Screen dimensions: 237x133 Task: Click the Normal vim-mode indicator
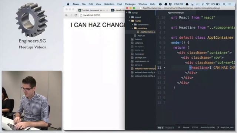(x=186, y=127)
